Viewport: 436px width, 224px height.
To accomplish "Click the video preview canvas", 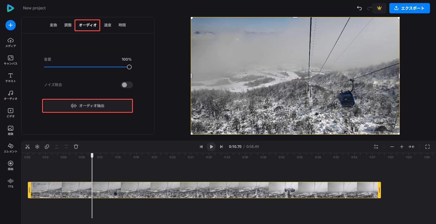I will pyautogui.click(x=295, y=76).
